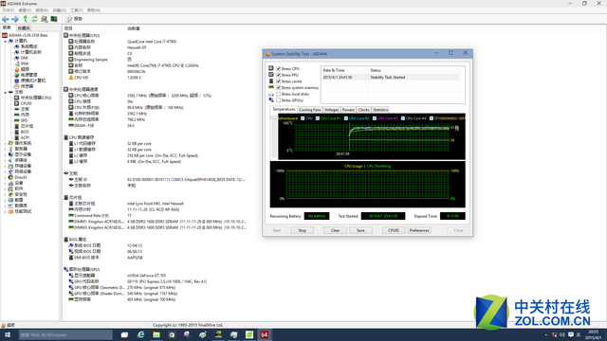Go back with the blue left arrow

tap(6, 19)
